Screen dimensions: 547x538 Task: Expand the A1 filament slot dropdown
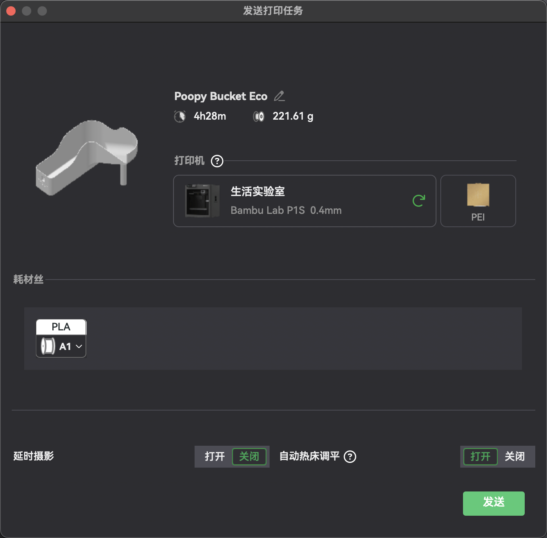78,346
